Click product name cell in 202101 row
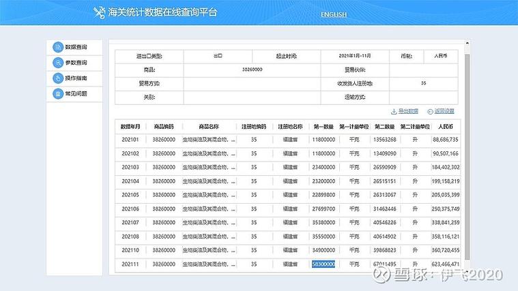The height and width of the screenshot is (291, 518). click(x=209, y=140)
